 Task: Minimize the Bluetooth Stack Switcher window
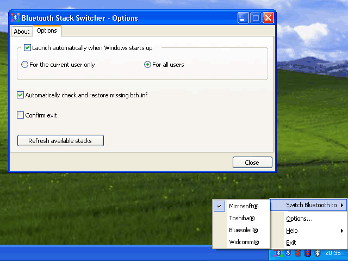(243, 18)
